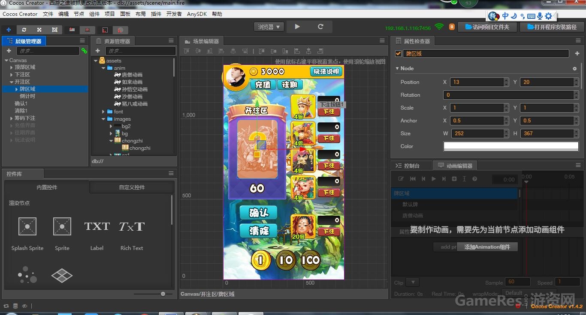Click the plus button beside node name
586x315 pixels.
point(577,53)
